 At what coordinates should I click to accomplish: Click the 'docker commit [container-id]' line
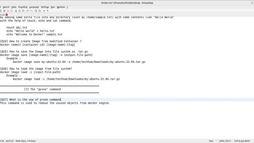(37, 44)
